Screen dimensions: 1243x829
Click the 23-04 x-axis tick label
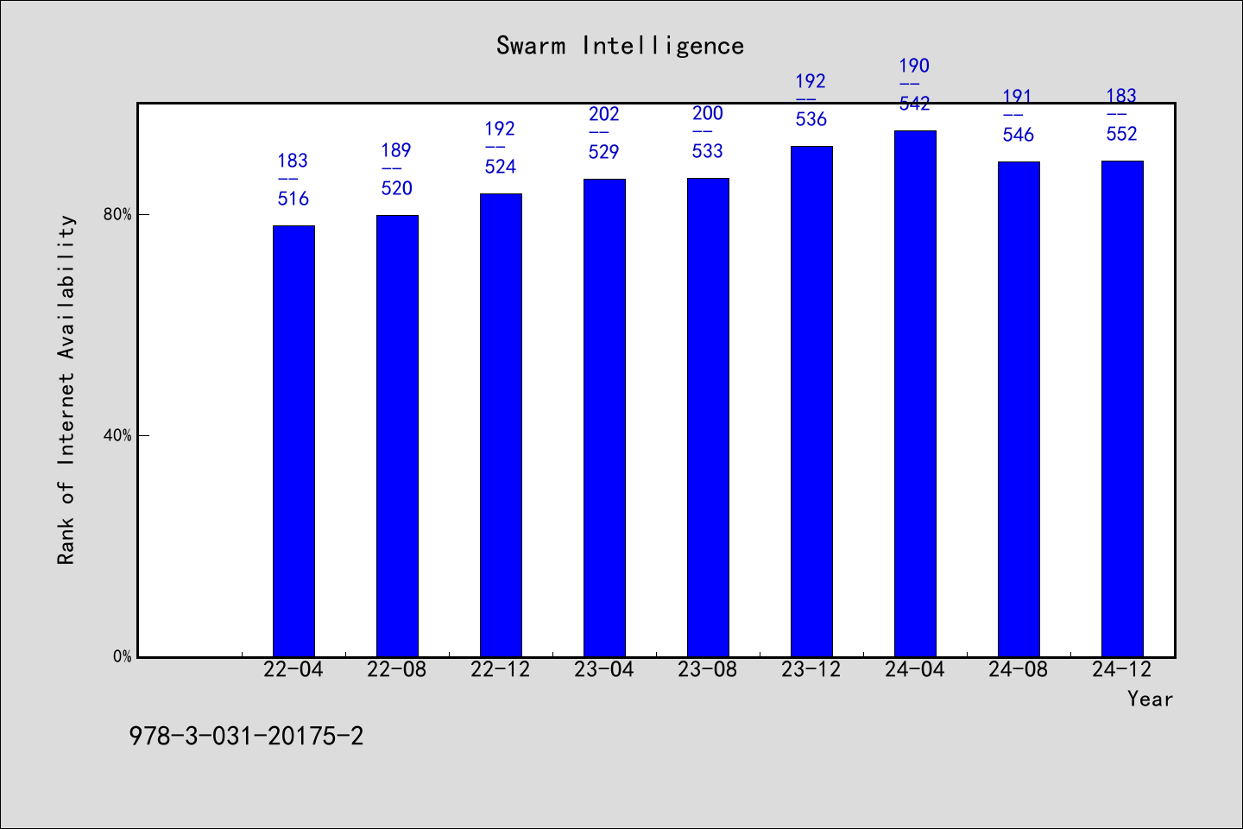tap(604, 669)
